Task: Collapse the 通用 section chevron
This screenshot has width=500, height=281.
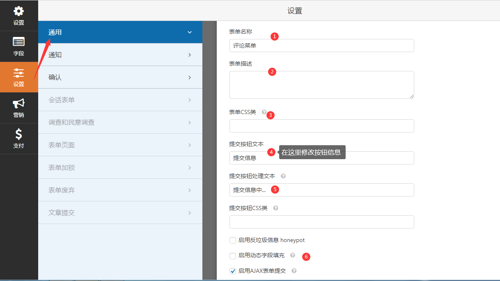Action: pos(189,32)
